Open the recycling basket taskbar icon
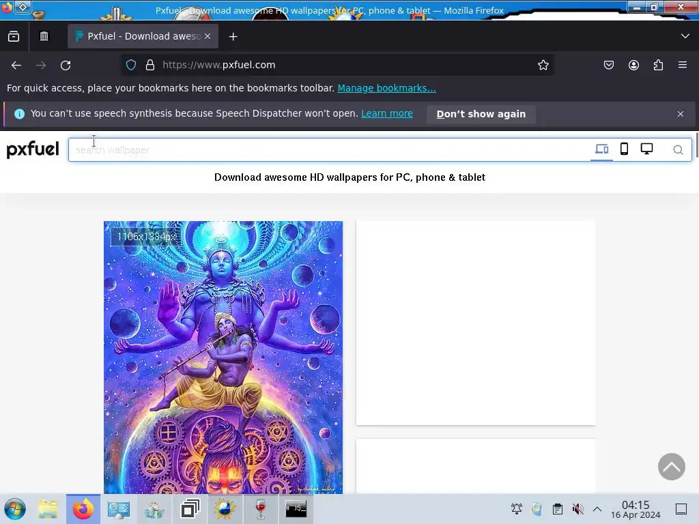 coord(154,509)
